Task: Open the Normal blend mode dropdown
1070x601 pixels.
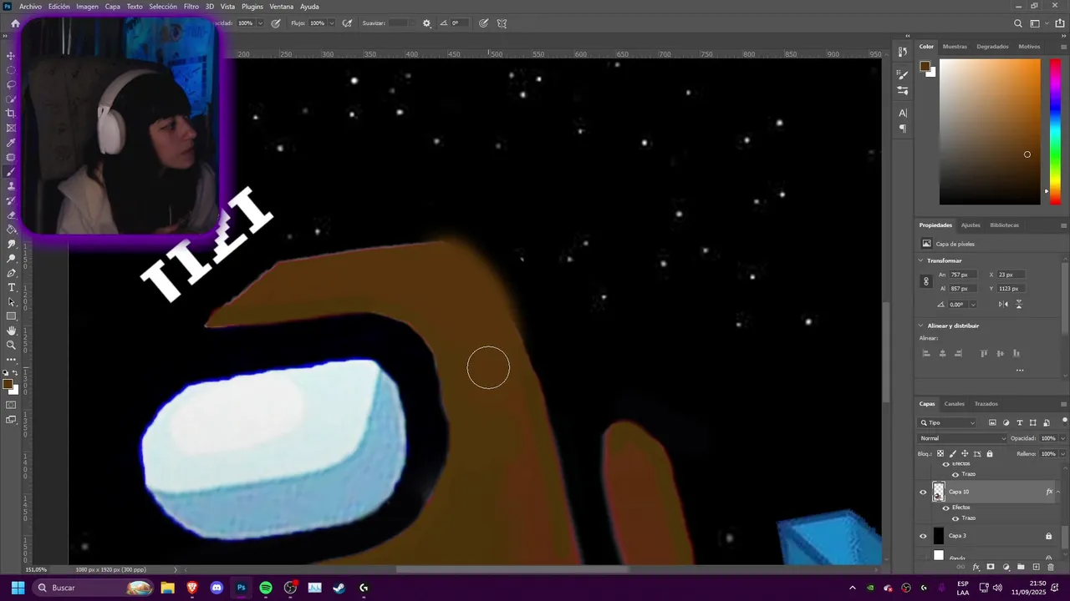Action: pyautogui.click(x=963, y=438)
